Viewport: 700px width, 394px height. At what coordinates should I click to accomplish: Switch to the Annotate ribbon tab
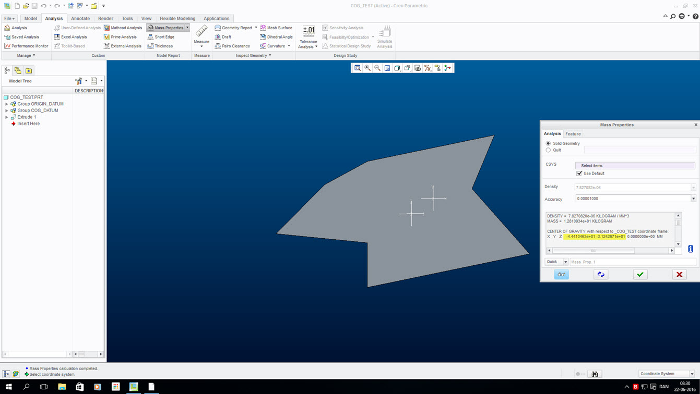(80, 18)
